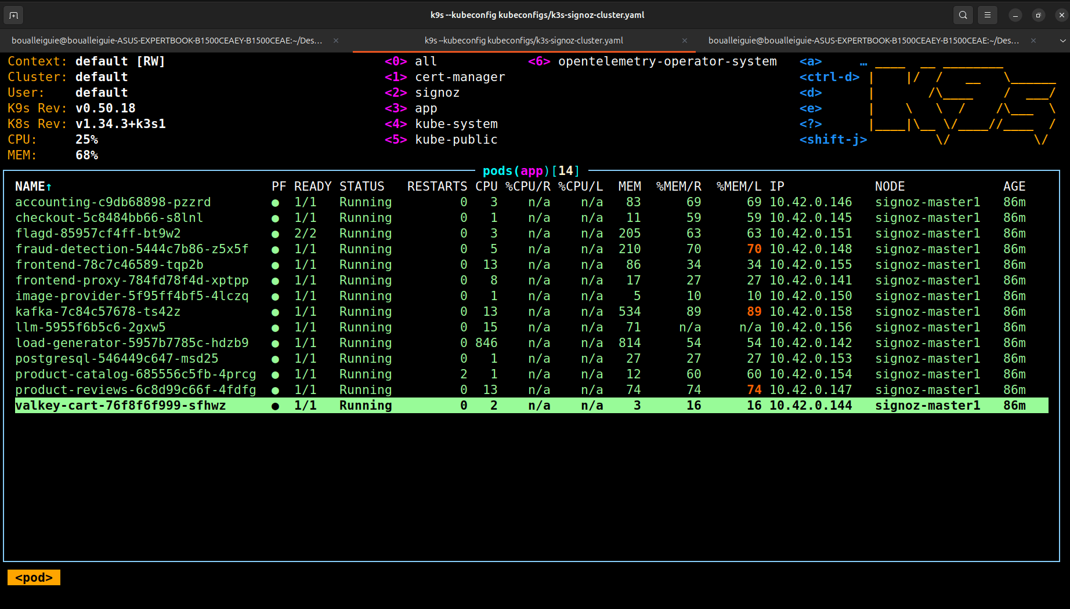Click CPU value 846 of load-generator
The height and width of the screenshot is (609, 1070).
point(486,343)
